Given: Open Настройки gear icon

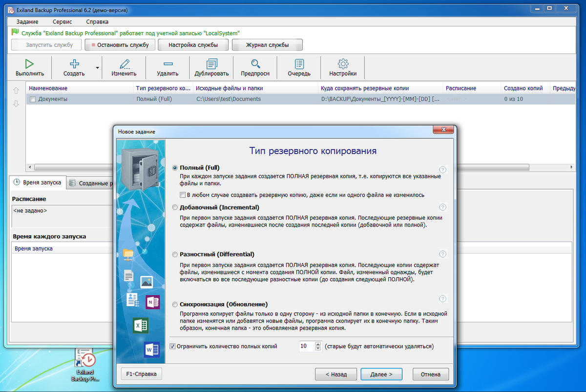Looking at the screenshot, I should pyautogui.click(x=343, y=63).
